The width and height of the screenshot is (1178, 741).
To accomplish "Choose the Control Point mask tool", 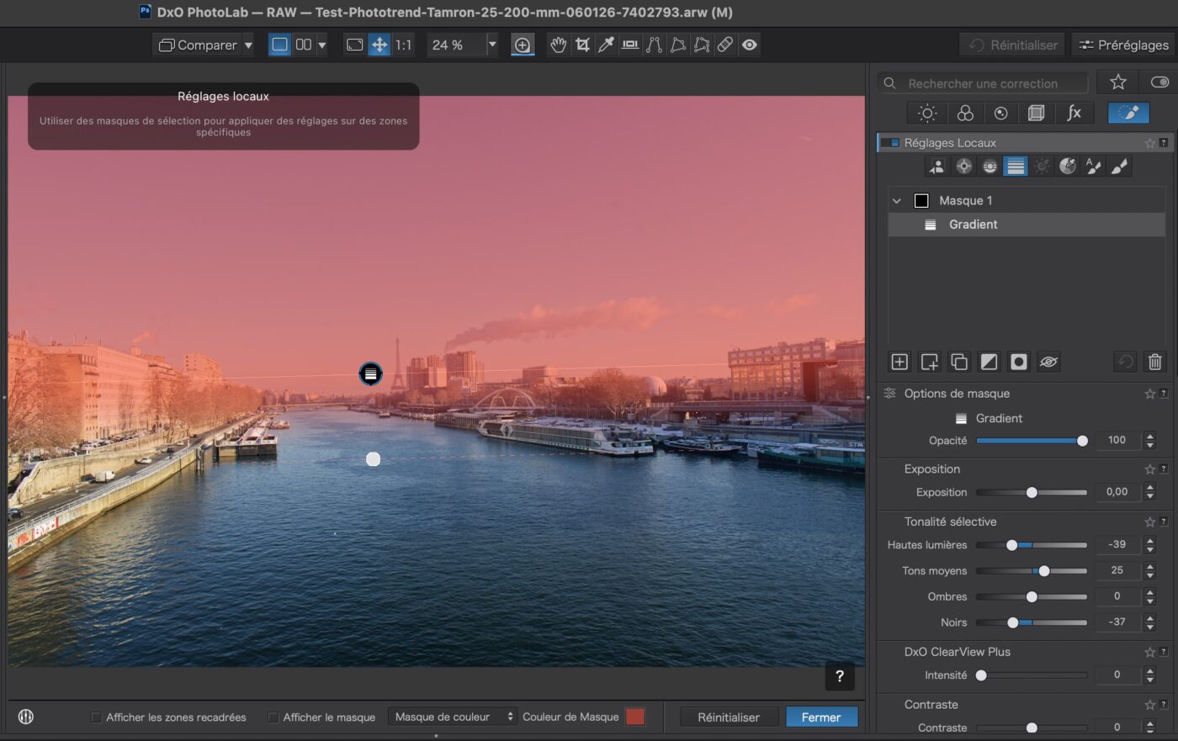I will [x=963, y=167].
